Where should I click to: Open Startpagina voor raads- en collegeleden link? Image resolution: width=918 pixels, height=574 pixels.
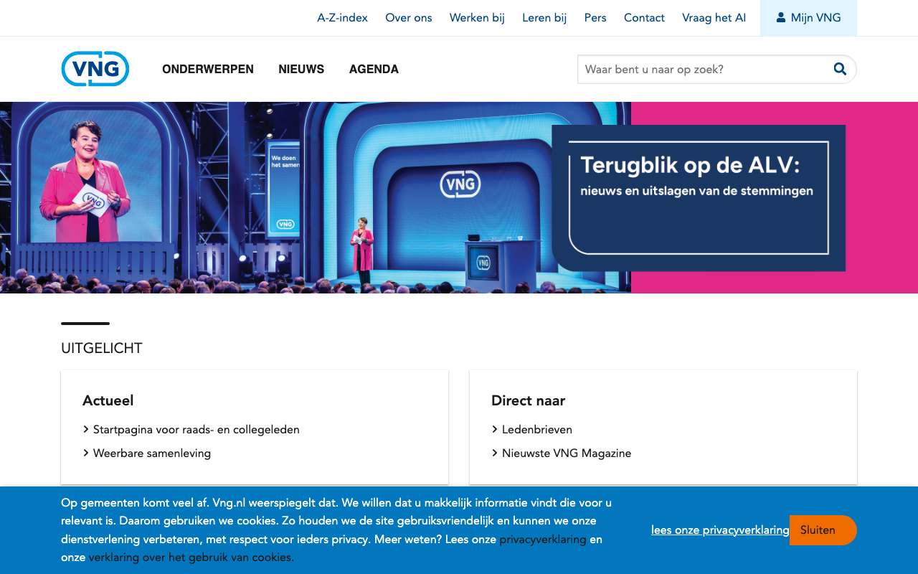197,429
